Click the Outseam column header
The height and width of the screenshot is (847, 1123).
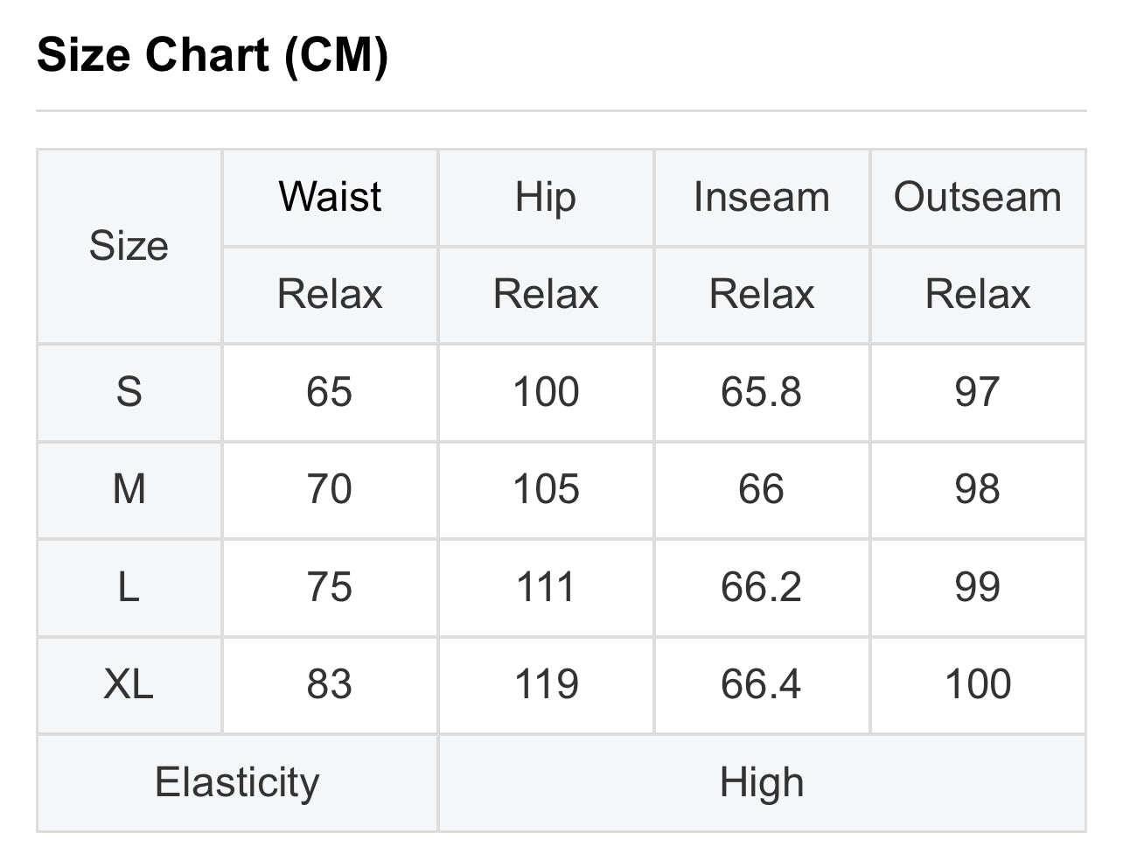click(977, 197)
